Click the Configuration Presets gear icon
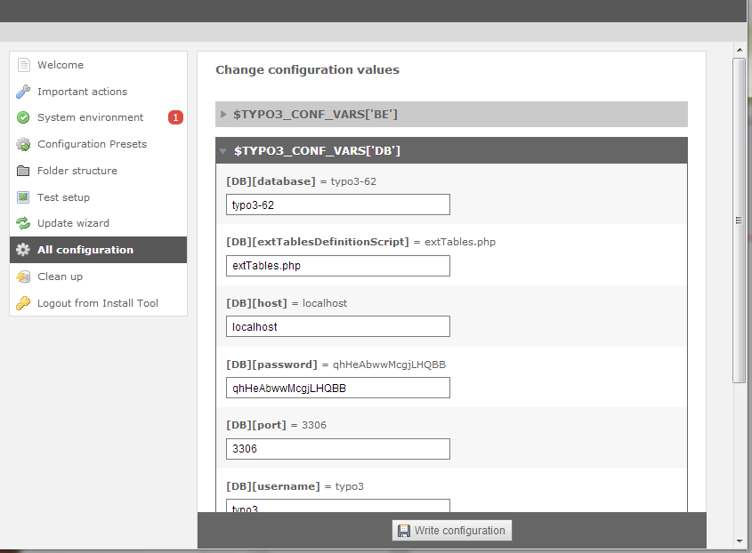The image size is (752, 553). (x=23, y=144)
